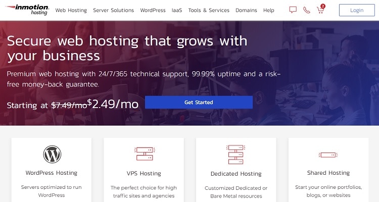The image size is (379, 202).
Task: Click the Login button
Action: (x=357, y=10)
